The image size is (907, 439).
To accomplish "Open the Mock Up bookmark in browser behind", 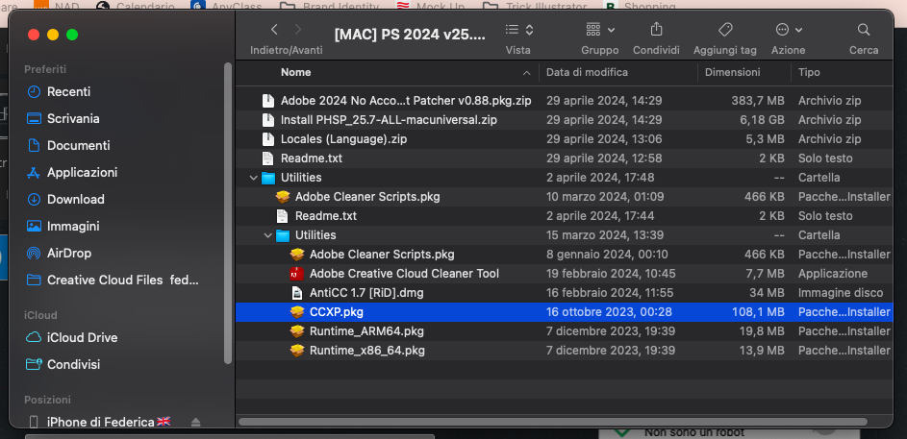I will coord(432,7).
